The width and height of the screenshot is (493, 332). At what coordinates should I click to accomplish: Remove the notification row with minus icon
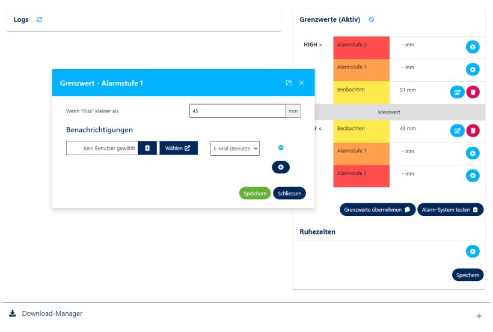click(281, 148)
